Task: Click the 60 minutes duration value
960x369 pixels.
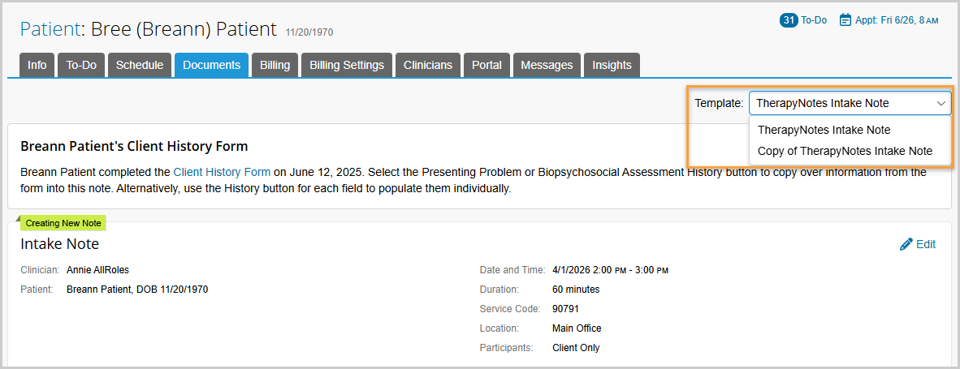Action: 576,290
